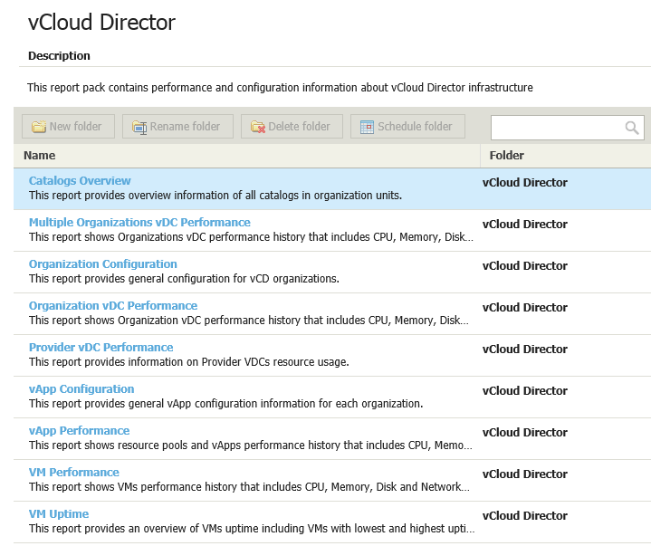Screen dimensions: 651x546
Task: Select 'Provider VDCs resource usage' description text
Action: point(189,362)
